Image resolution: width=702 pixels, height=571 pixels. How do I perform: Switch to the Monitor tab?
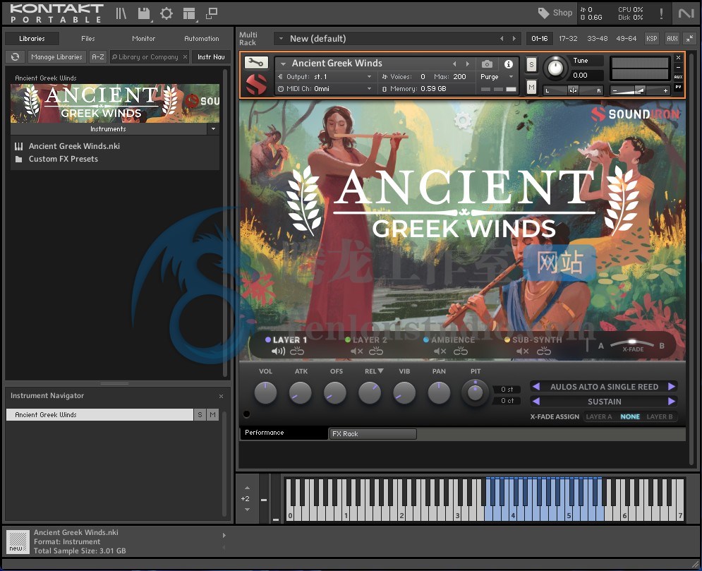point(144,39)
